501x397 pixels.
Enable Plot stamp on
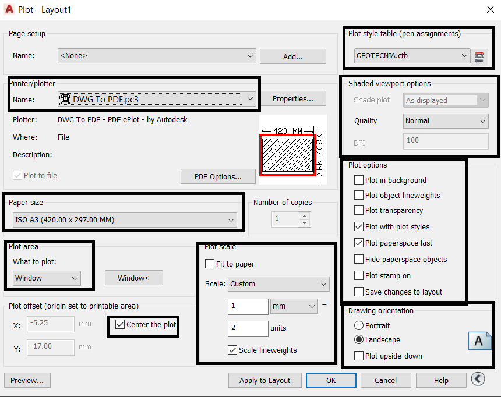coord(359,275)
